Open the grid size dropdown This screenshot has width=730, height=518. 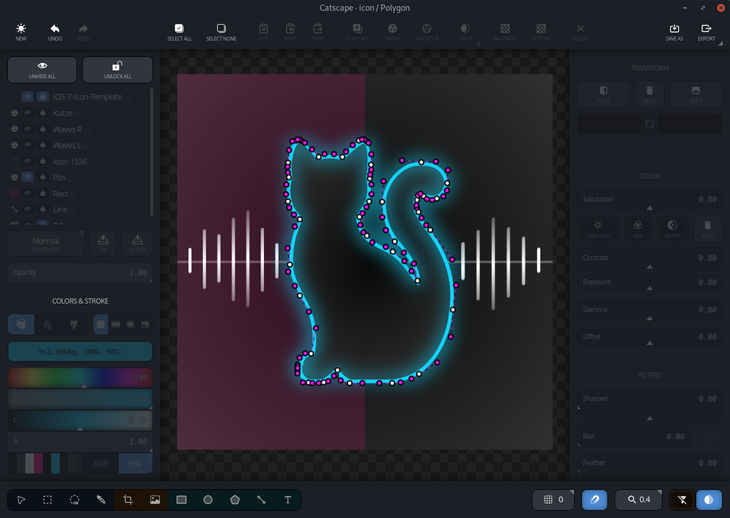554,499
